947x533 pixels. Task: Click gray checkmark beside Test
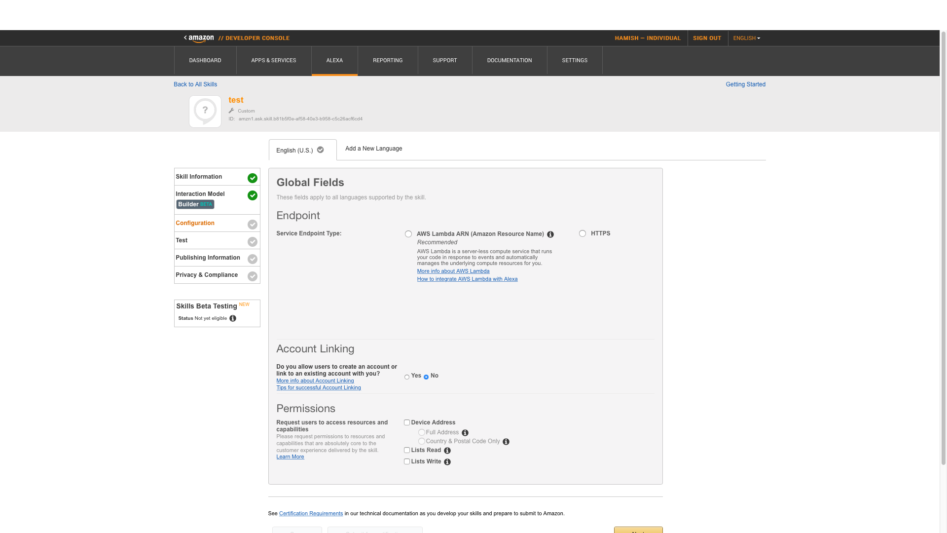coord(253,242)
